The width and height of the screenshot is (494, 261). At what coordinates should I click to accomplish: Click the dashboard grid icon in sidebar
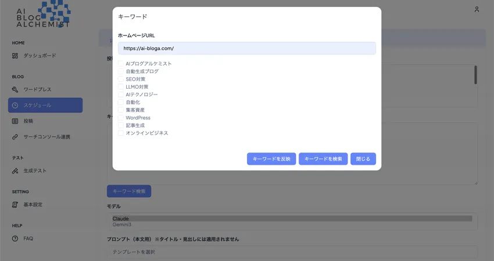coord(15,56)
